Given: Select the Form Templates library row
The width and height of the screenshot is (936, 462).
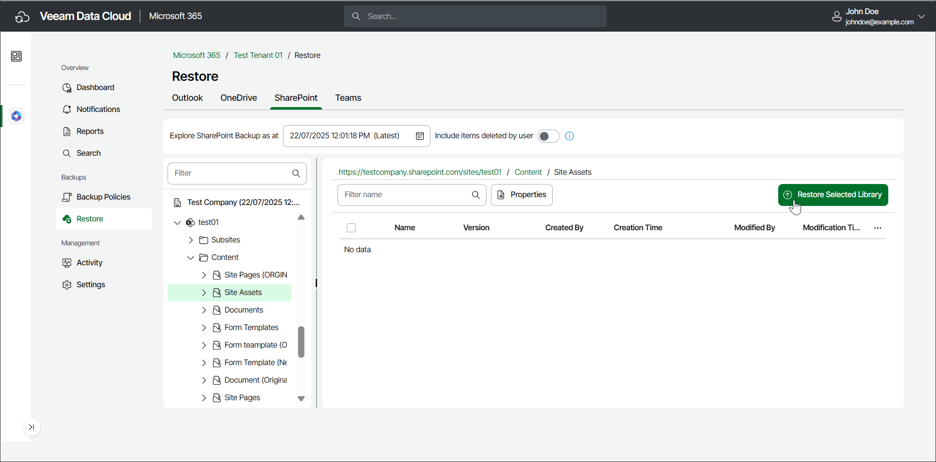Looking at the screenshot, I should point(229,328).
